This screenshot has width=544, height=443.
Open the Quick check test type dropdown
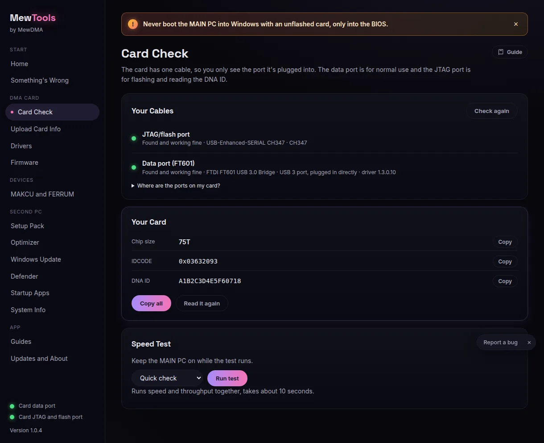point(167,378)
